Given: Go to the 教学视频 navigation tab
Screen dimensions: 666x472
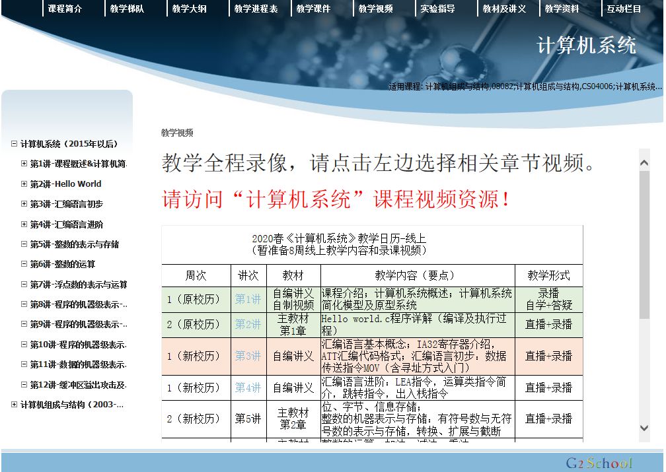Looking at the screenshot, I should pos(375,9).
